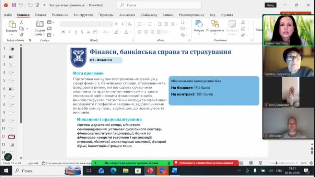Expand the font name combo box
The height and width of the screenshot is (177, 315).
coord(99,24)
